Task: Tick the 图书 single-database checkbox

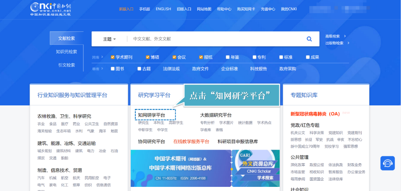Action: click(x=112, y=69)
